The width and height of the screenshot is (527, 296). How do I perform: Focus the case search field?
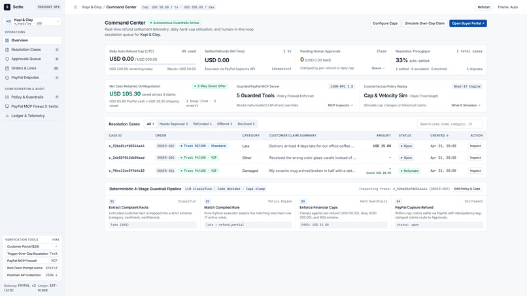pos(450,124)
